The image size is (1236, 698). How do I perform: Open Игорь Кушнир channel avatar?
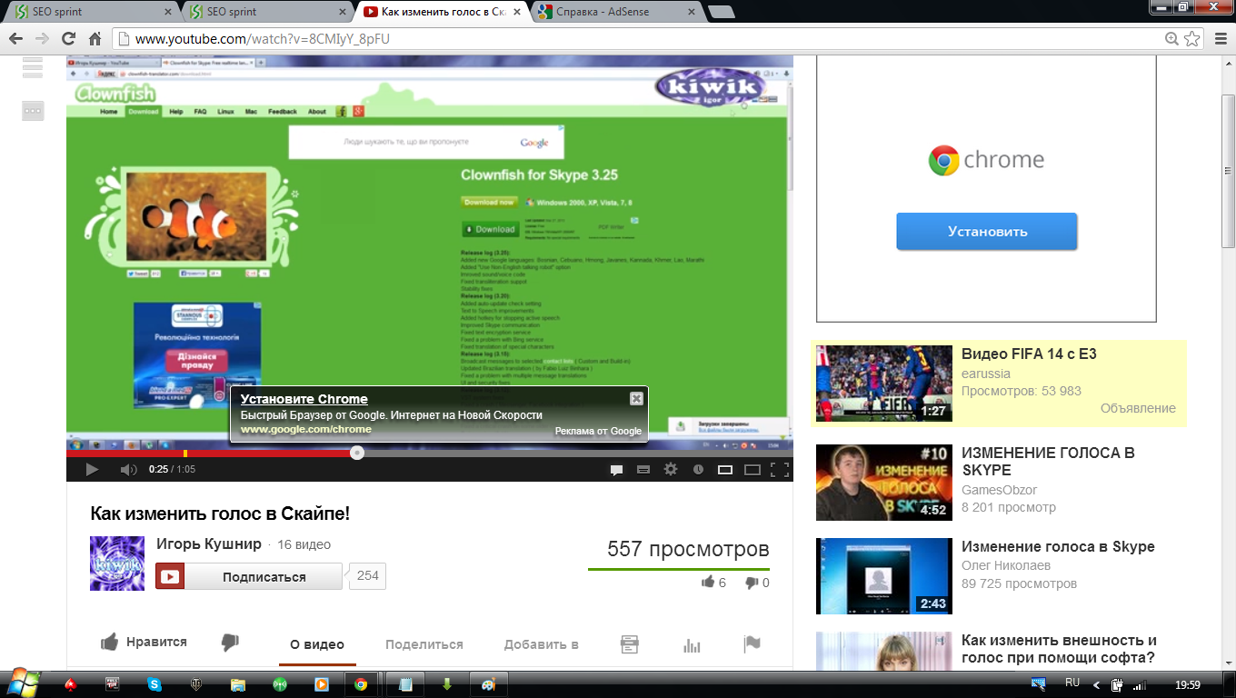pyautogui.click(x=117, y=563)
